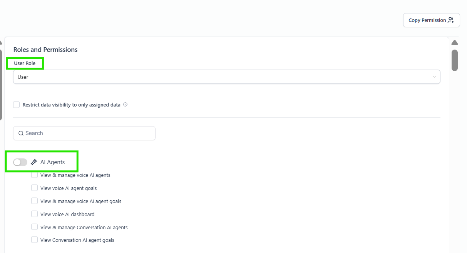The width and height of the screenshot is (467, 253).
Task: Check View & manage voice AI agent goals
Action: tap(35, 201)
